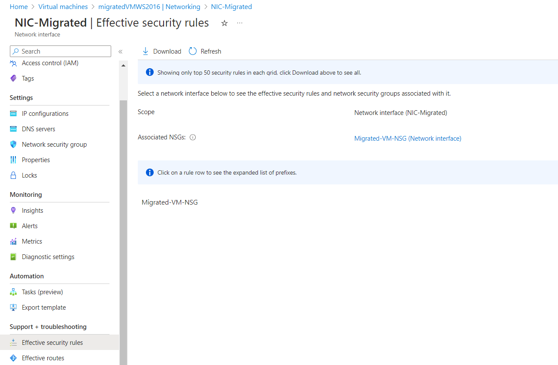Click the Download arrow icon
This screenshot has width=558, height=365.
point(145,51)
